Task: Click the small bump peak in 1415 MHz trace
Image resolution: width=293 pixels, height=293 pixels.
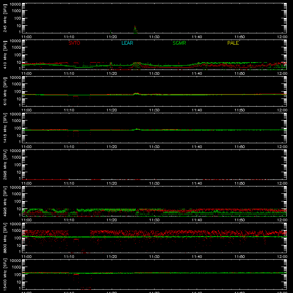Action: click(137, 129)
